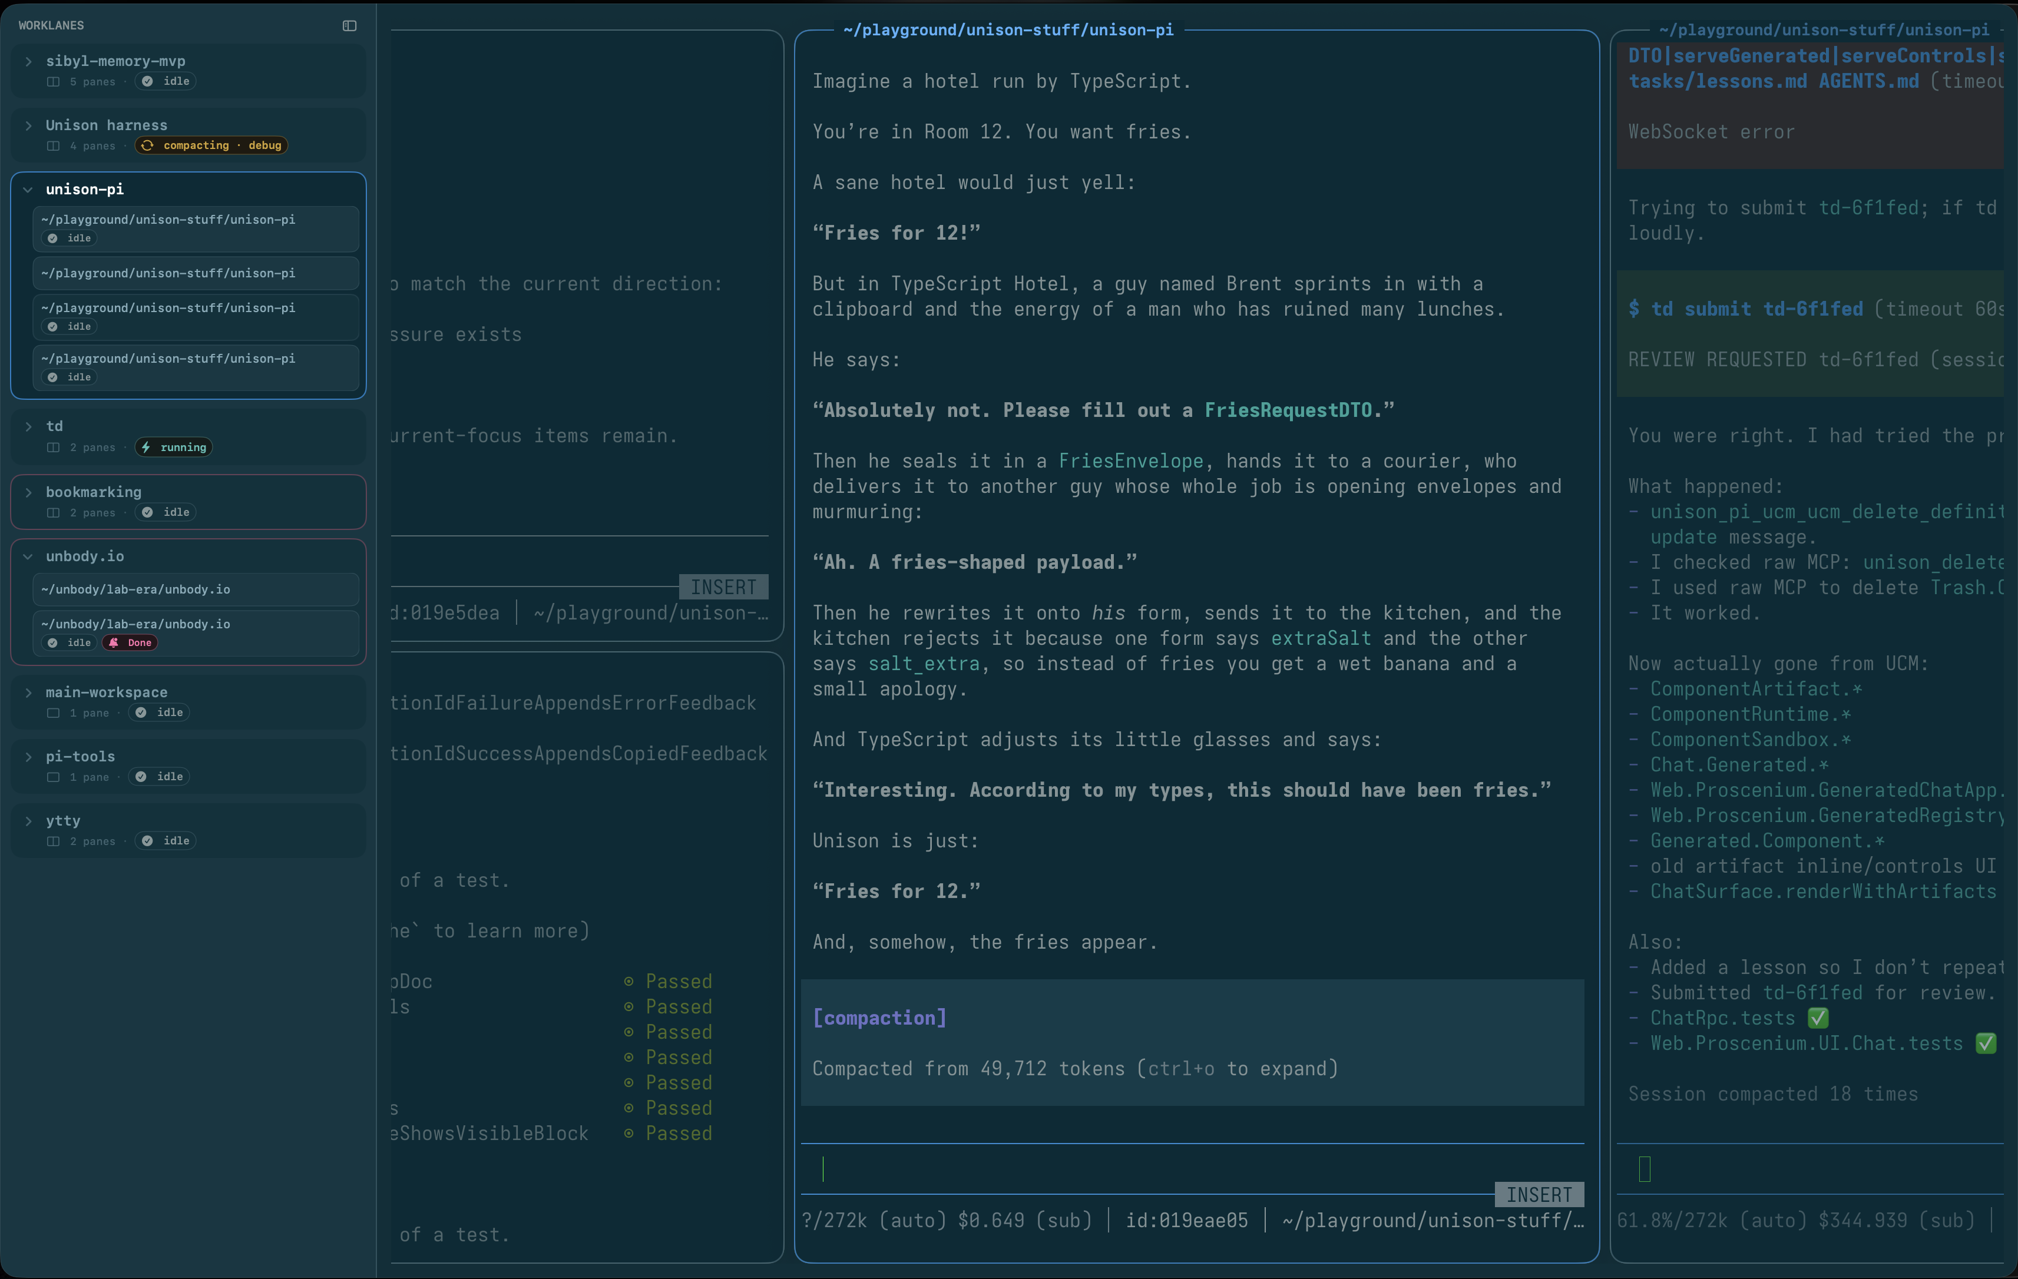Select first unison-pi pane with idle status
Image resolution: width=2018 pixels, height=1279 pixels.
pos(196,228)
